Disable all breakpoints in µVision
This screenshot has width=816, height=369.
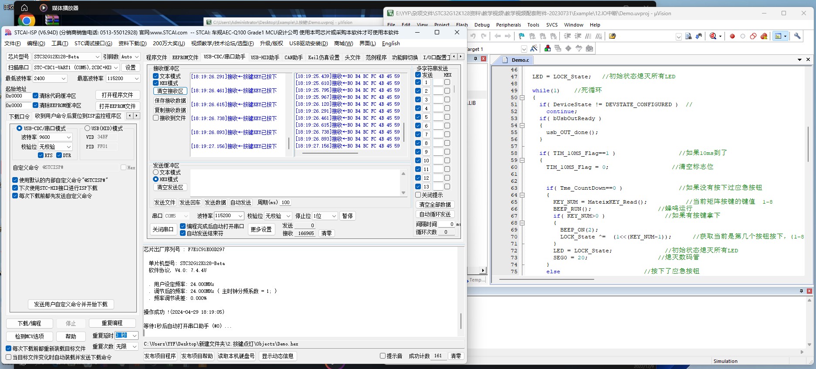tap(753, 36)
